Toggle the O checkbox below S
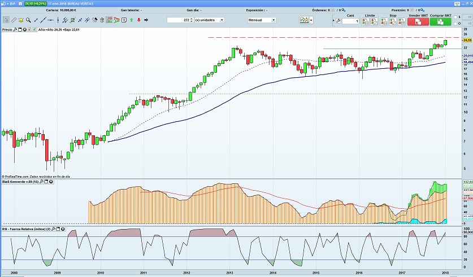 (455, 23)
